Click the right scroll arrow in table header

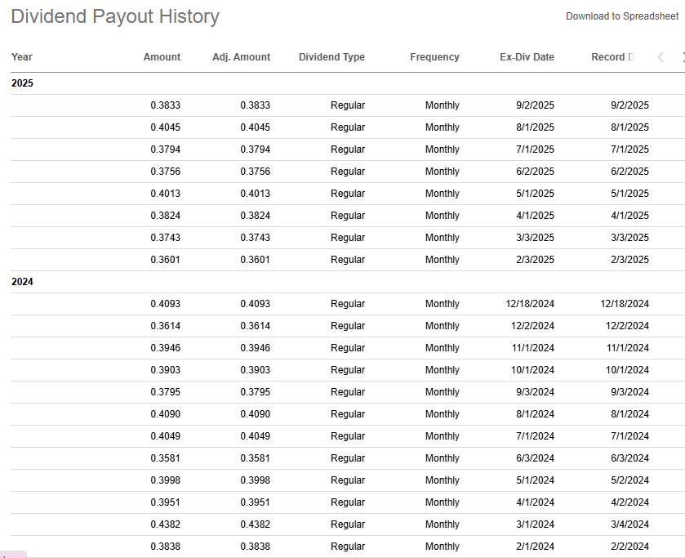point(682,57)
